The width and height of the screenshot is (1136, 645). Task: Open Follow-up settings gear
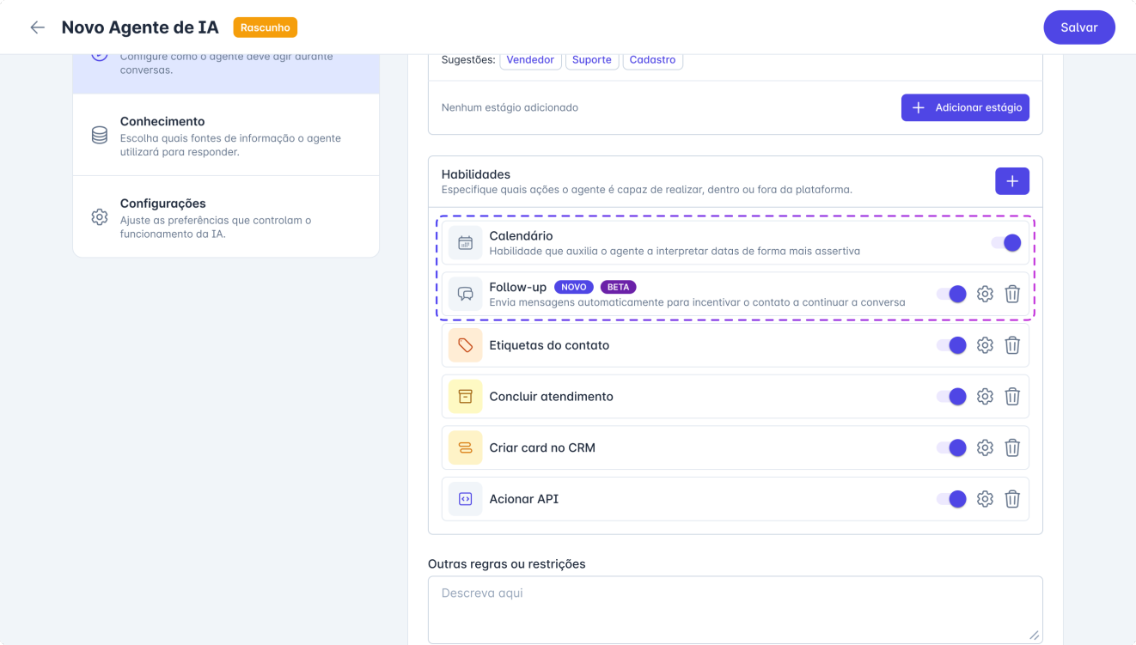tap(985, 294)
